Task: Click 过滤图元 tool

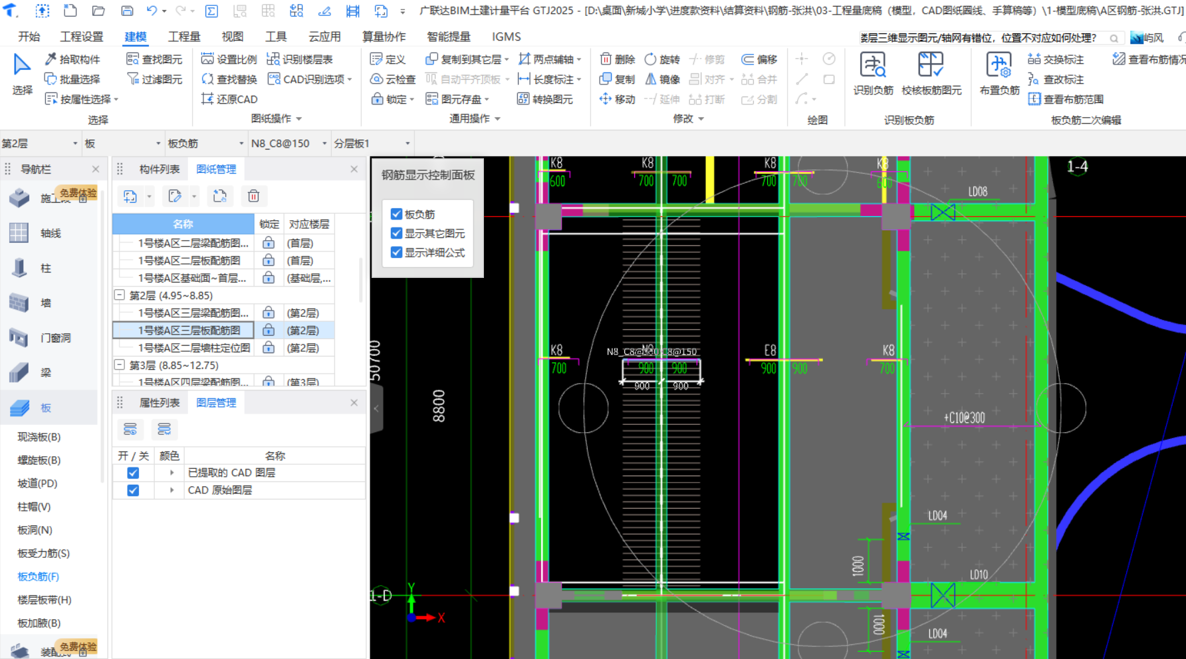Action: 154,79
